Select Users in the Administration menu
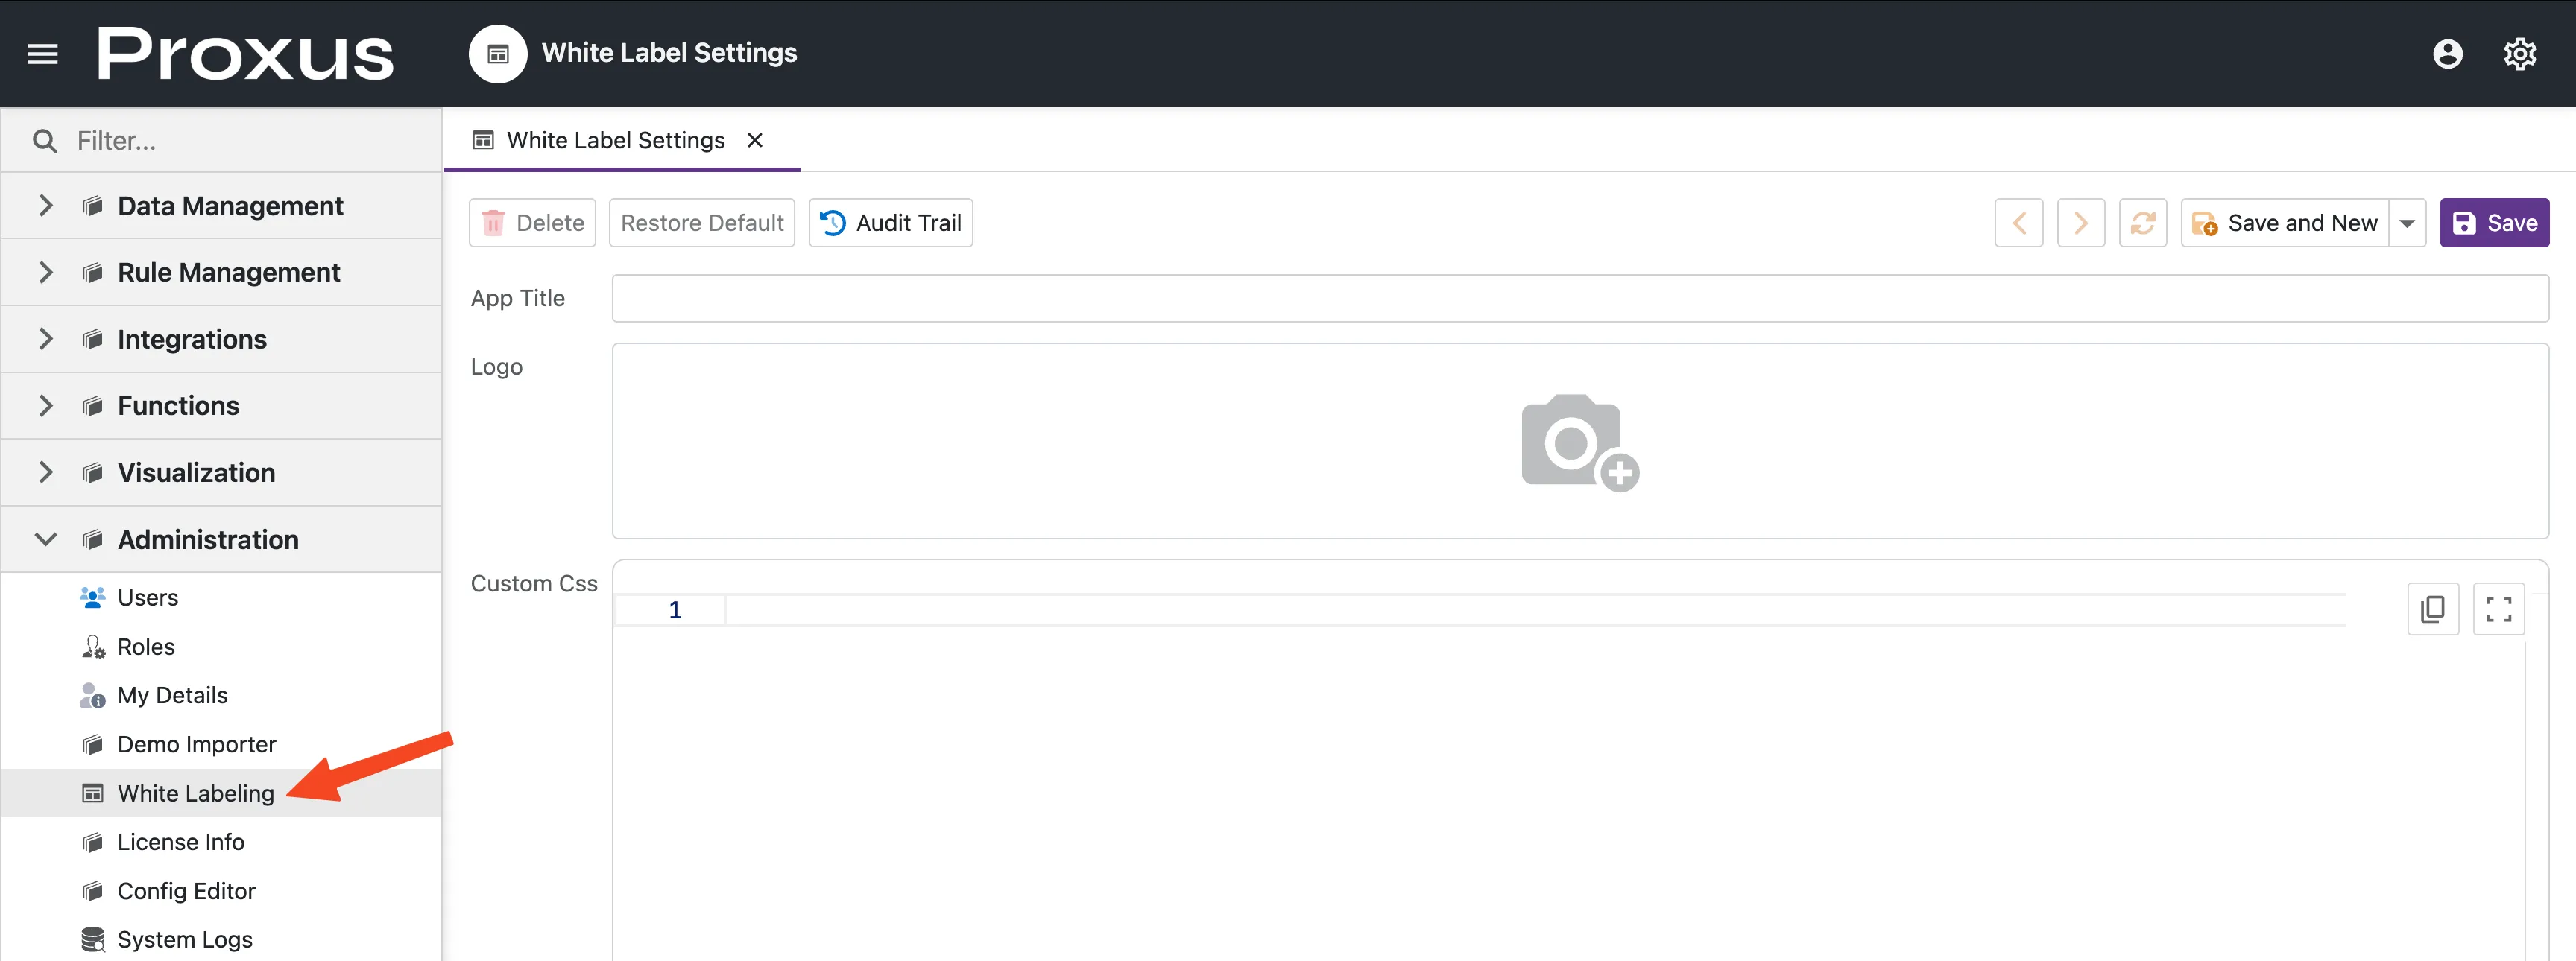Image resolution: width=2576 pixels, height=961 pixels. click(148, 597)
